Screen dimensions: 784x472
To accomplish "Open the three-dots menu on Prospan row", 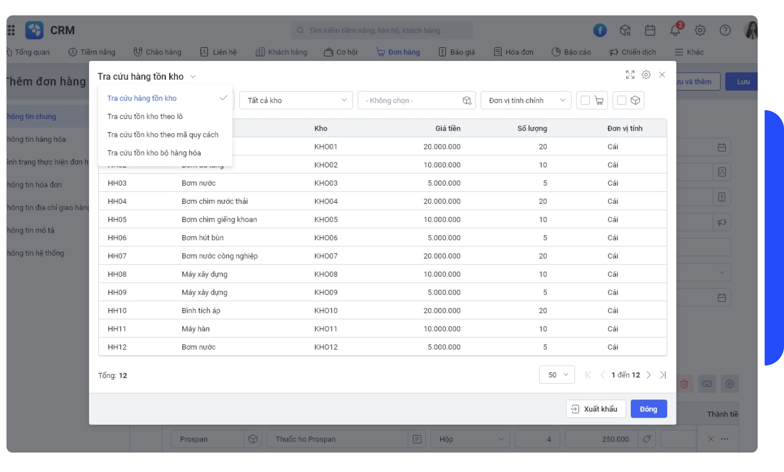I will (724, 439).
